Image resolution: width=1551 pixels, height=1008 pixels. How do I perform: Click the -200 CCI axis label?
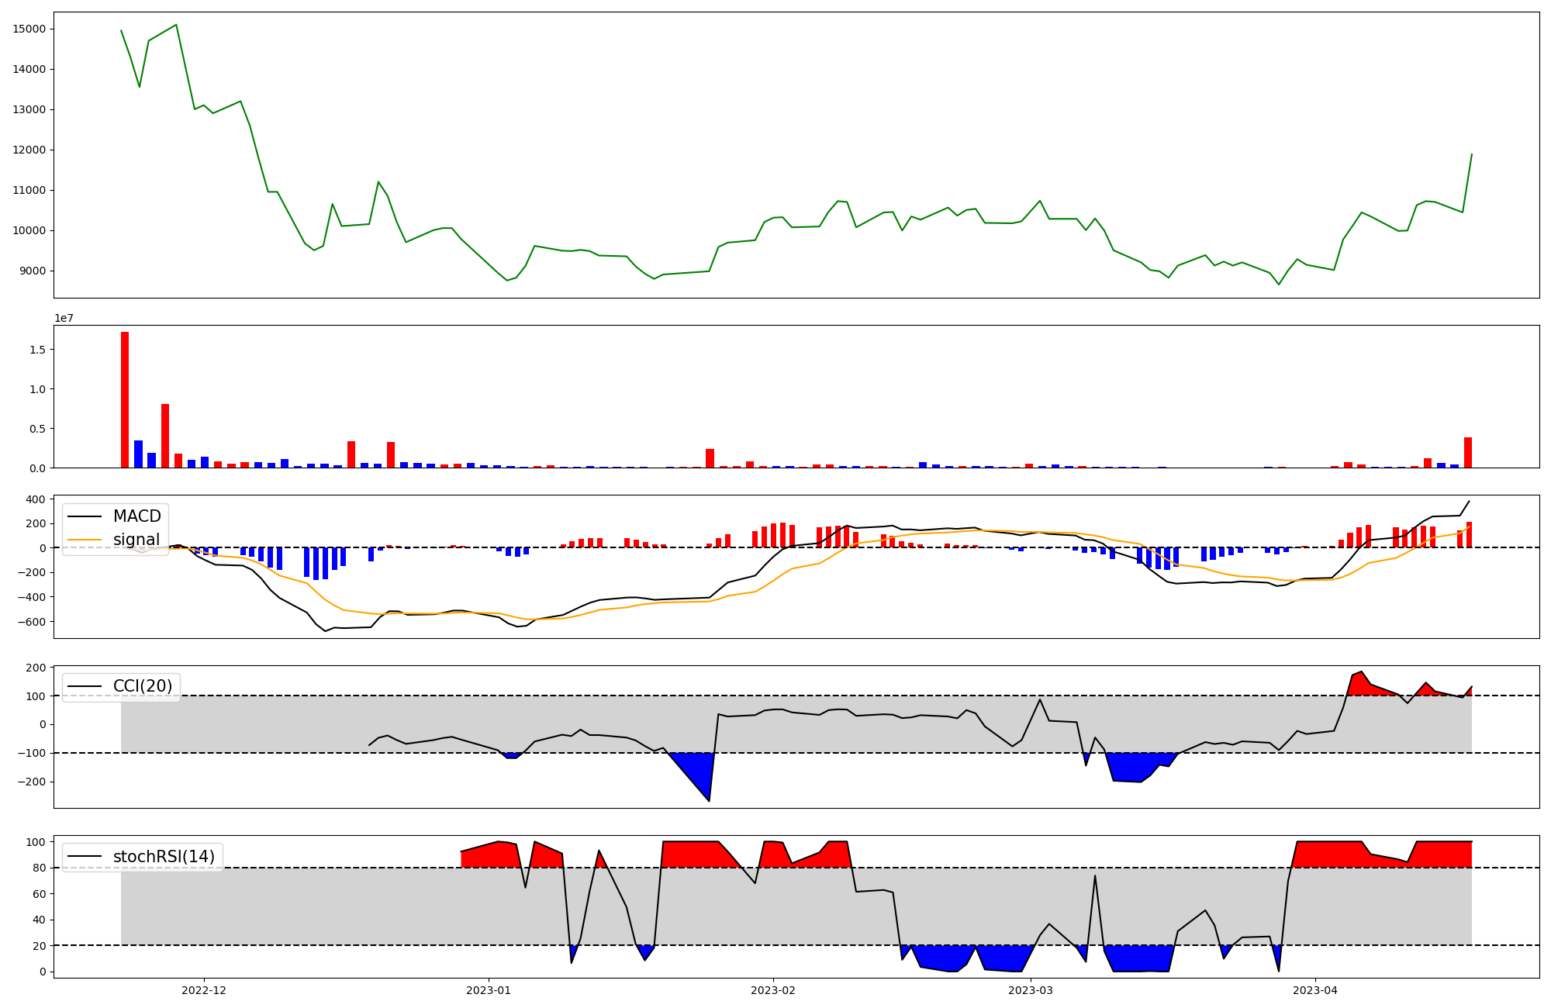[33, 782]
